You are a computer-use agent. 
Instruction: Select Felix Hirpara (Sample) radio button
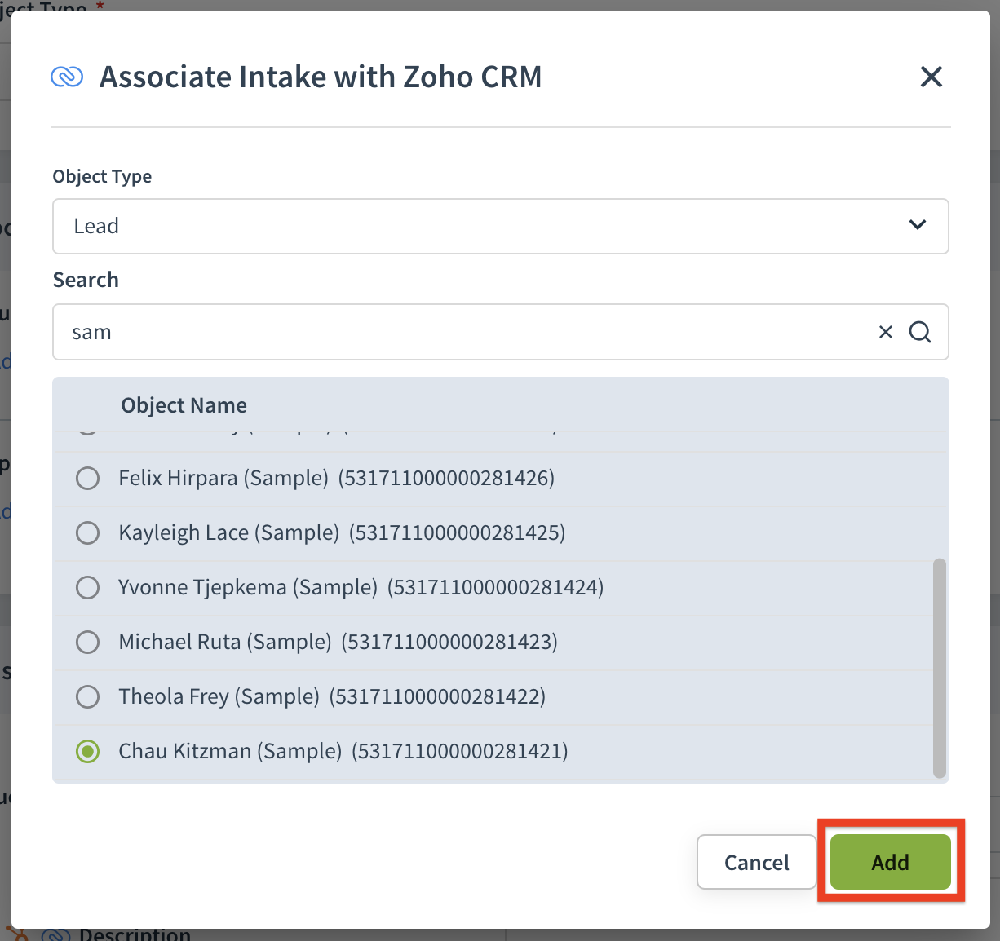click(x=87, y=478)
